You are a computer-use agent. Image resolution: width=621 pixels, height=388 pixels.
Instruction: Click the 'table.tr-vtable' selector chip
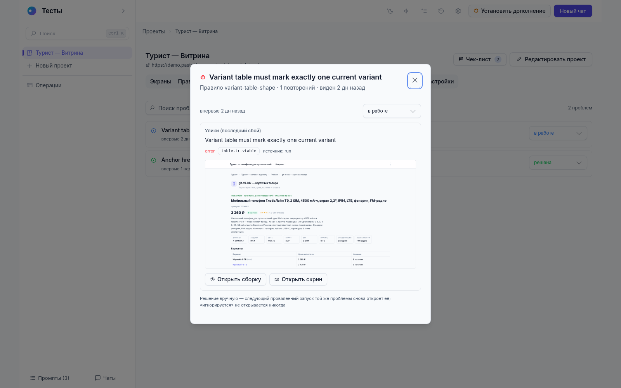point(239,151)
